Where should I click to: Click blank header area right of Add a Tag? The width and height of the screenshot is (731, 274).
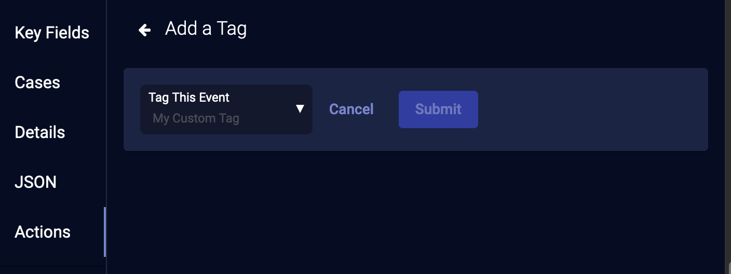pos(467,30)
